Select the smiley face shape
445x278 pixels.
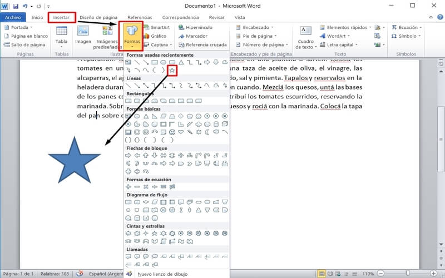coord(172,132)
